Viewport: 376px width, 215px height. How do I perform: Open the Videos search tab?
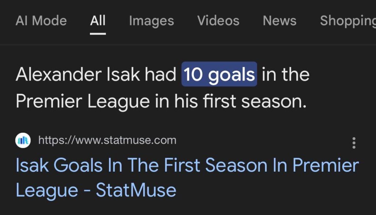[x=218, y=21]
